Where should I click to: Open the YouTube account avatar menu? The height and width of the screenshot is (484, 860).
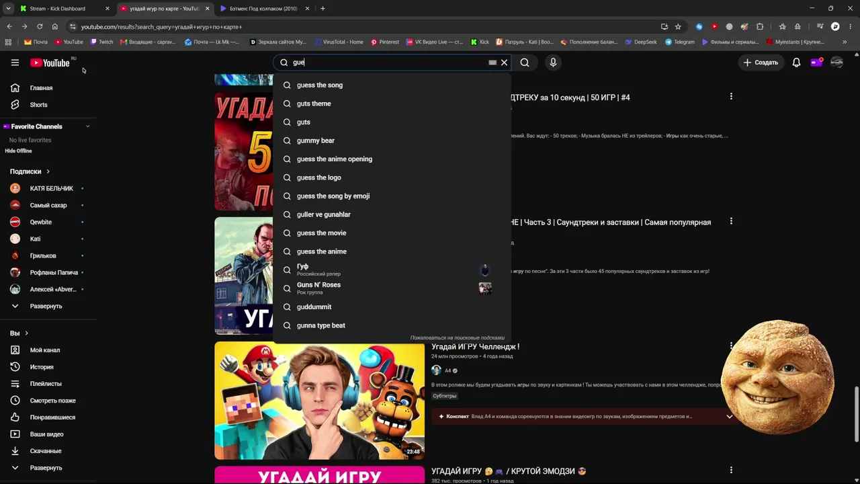[x=836, y=63]
